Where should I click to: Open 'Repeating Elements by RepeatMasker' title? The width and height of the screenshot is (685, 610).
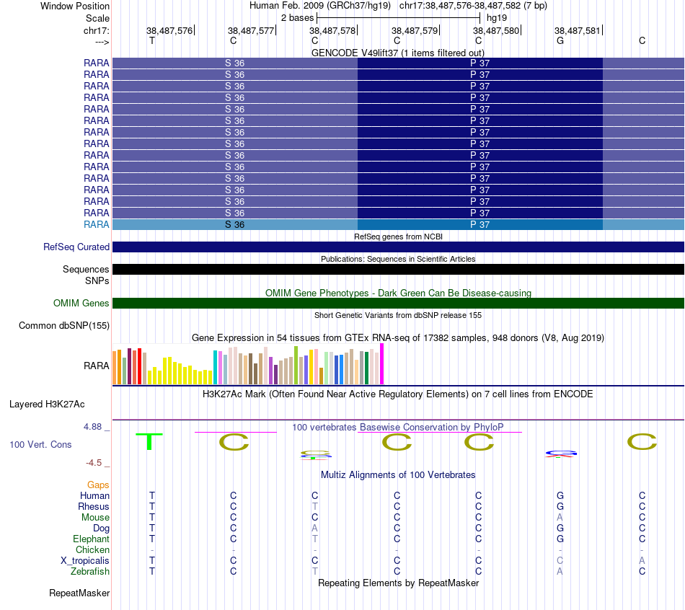398,583
